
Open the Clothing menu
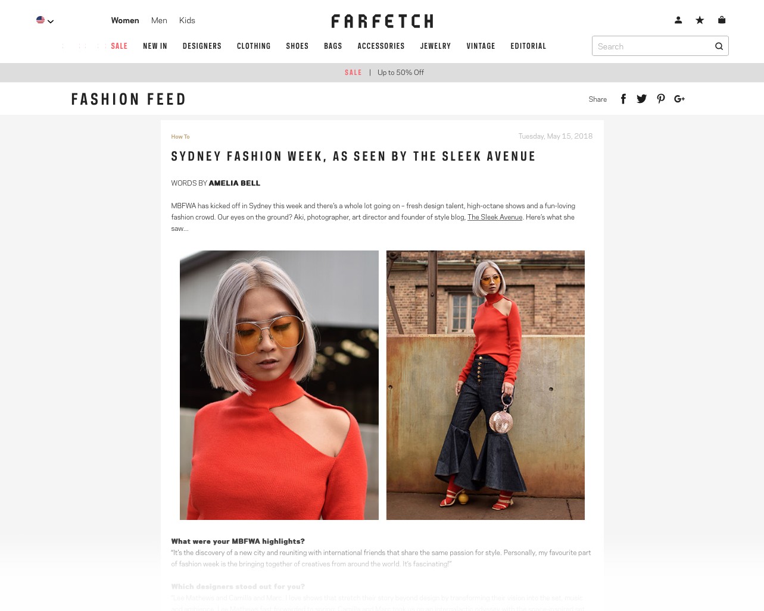click(x=254, y=46)
